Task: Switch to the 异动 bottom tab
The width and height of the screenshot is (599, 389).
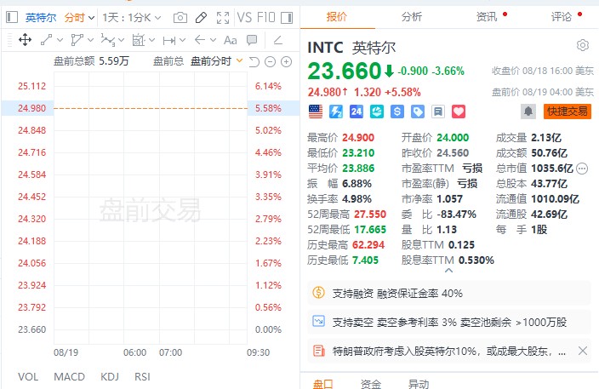Action: tap(419, 384)
